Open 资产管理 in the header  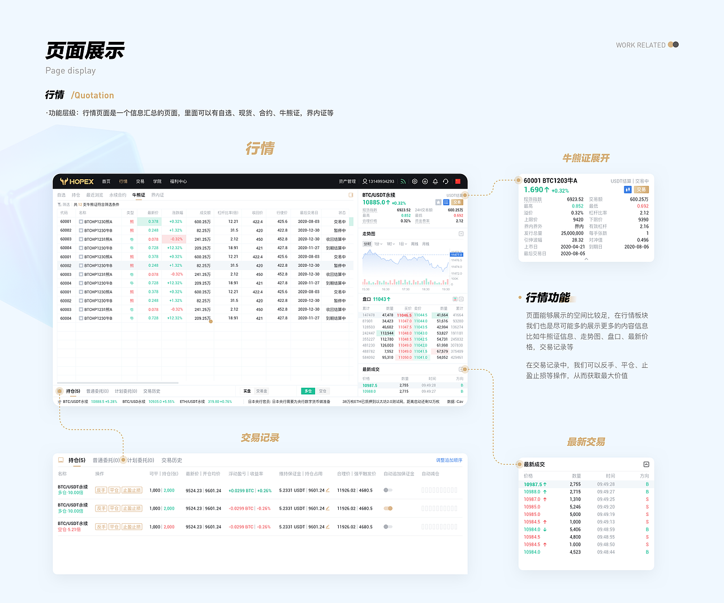click(x=347, y=181)
